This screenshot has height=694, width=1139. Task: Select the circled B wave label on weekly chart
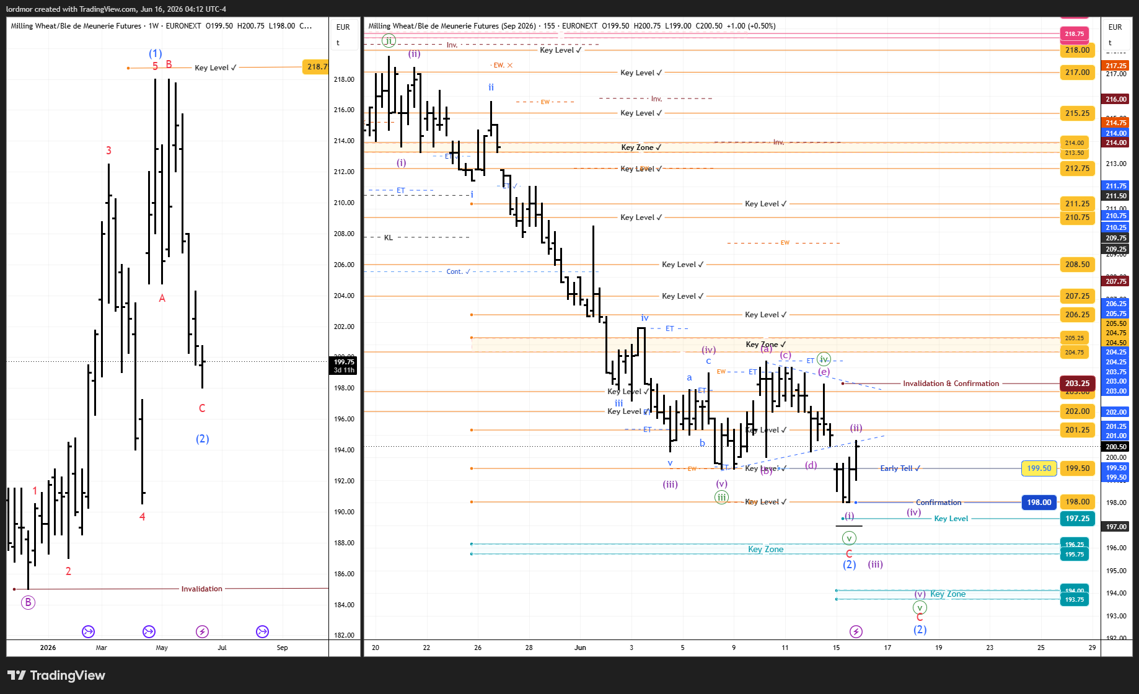(x=28, y=602)
